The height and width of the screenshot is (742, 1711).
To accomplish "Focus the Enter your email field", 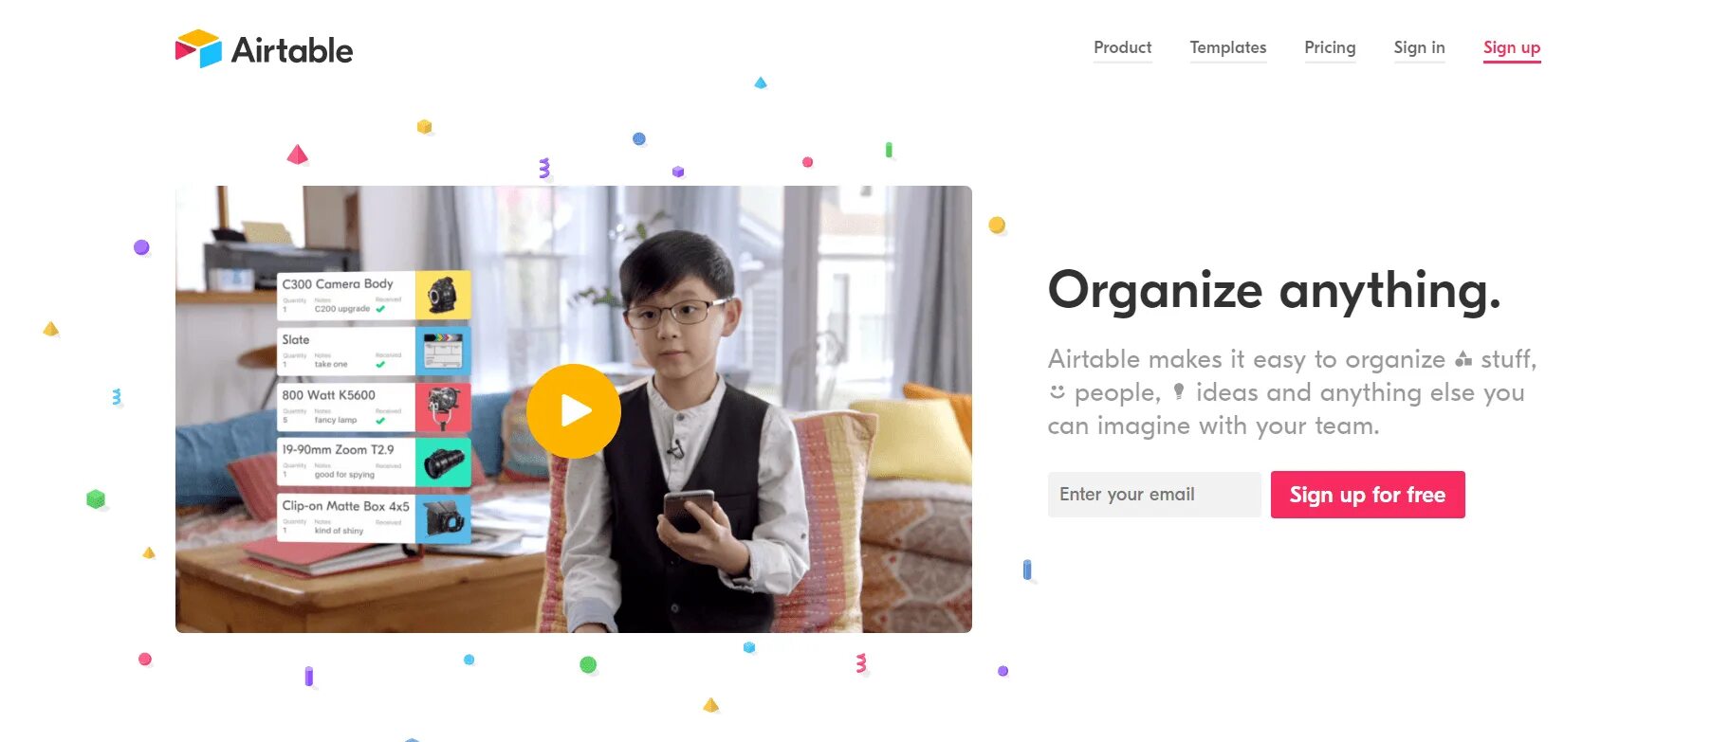I will tap(1154, 495).
